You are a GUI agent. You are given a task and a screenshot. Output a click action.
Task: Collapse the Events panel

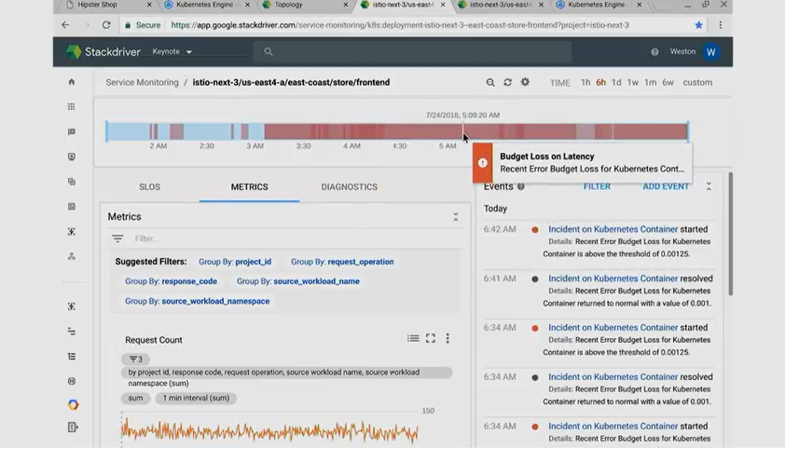[709, 187]
